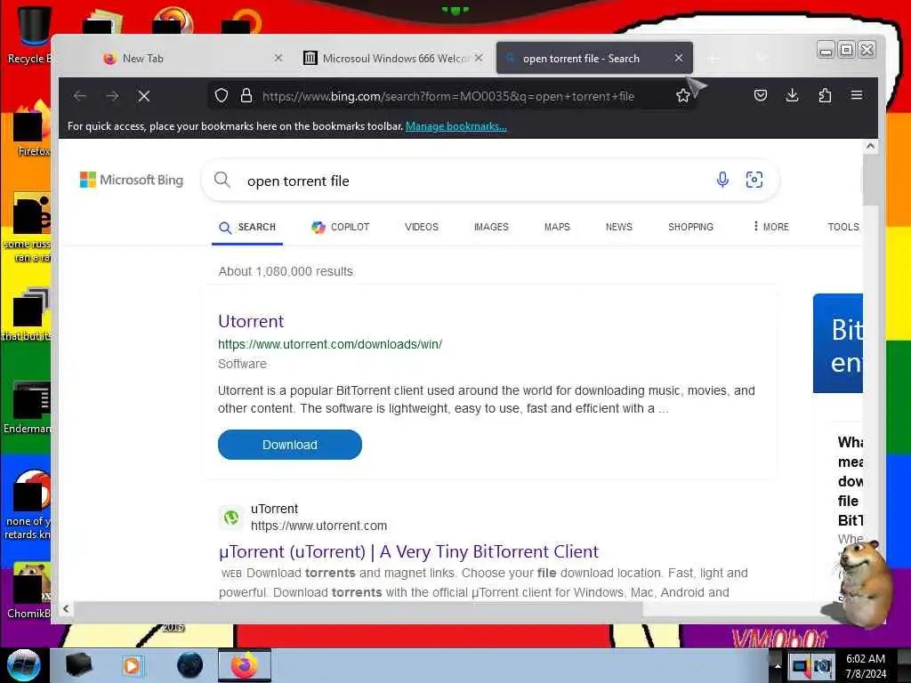Screen dimensions: 911x683
Task: Open the MAPS search tab
Action: tap(557, 227)
